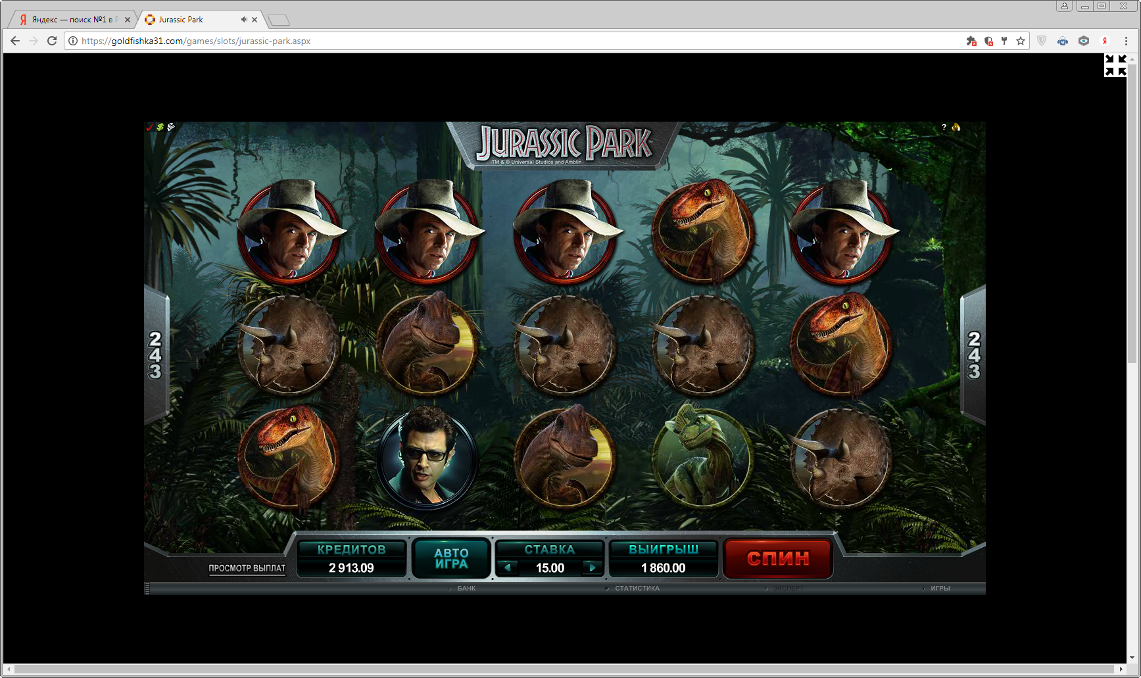
Task: Open the Chrome user profile button
Action: click(x=1065, y=6)
